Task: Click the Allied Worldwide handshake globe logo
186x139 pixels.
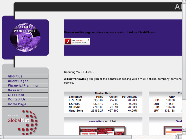Action: pyautogui.click(x=25, y=37)
